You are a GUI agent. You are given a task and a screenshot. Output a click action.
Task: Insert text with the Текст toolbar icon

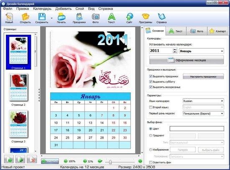pos(111,18)
